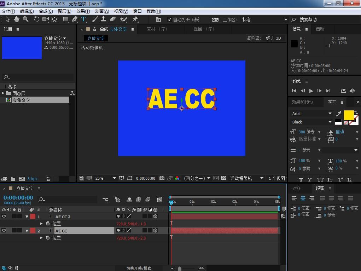
Task: Create a new composition from Project footer
Action: (22, 179)
